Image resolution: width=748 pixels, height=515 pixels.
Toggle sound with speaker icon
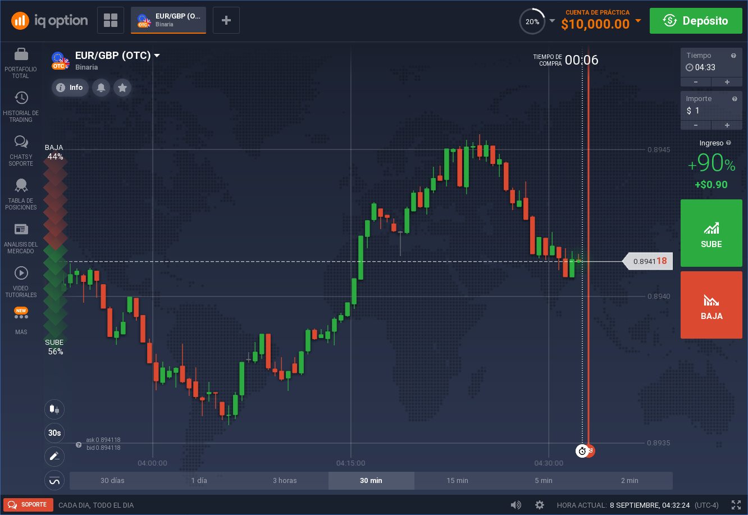coord(516,505)
